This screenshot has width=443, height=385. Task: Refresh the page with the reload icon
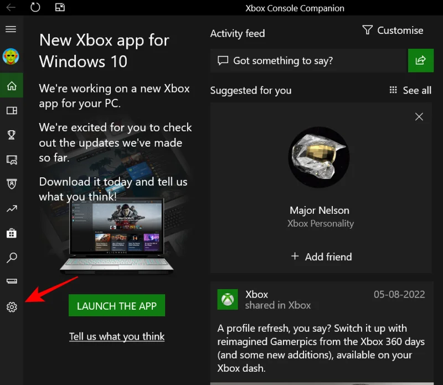tap(34, 8)
